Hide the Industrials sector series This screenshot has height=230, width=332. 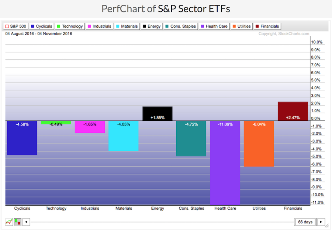(99, 26)
